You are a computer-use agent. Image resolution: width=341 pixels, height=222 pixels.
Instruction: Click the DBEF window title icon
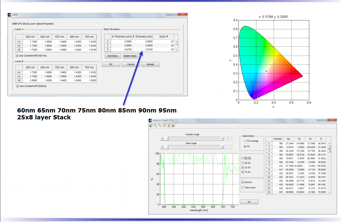tap(9, 15)
